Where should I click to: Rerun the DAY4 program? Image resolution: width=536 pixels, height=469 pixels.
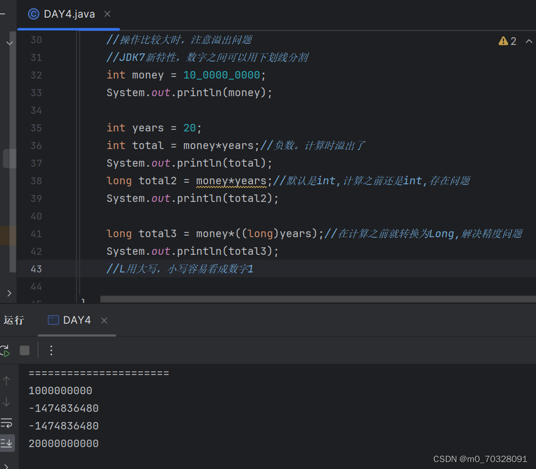(5, 350)
